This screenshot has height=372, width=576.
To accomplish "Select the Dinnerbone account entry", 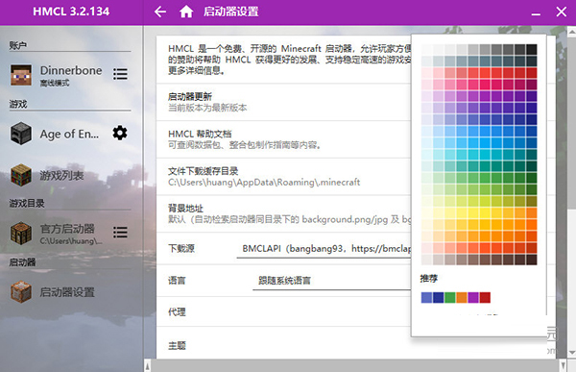I will coord(70,75).
